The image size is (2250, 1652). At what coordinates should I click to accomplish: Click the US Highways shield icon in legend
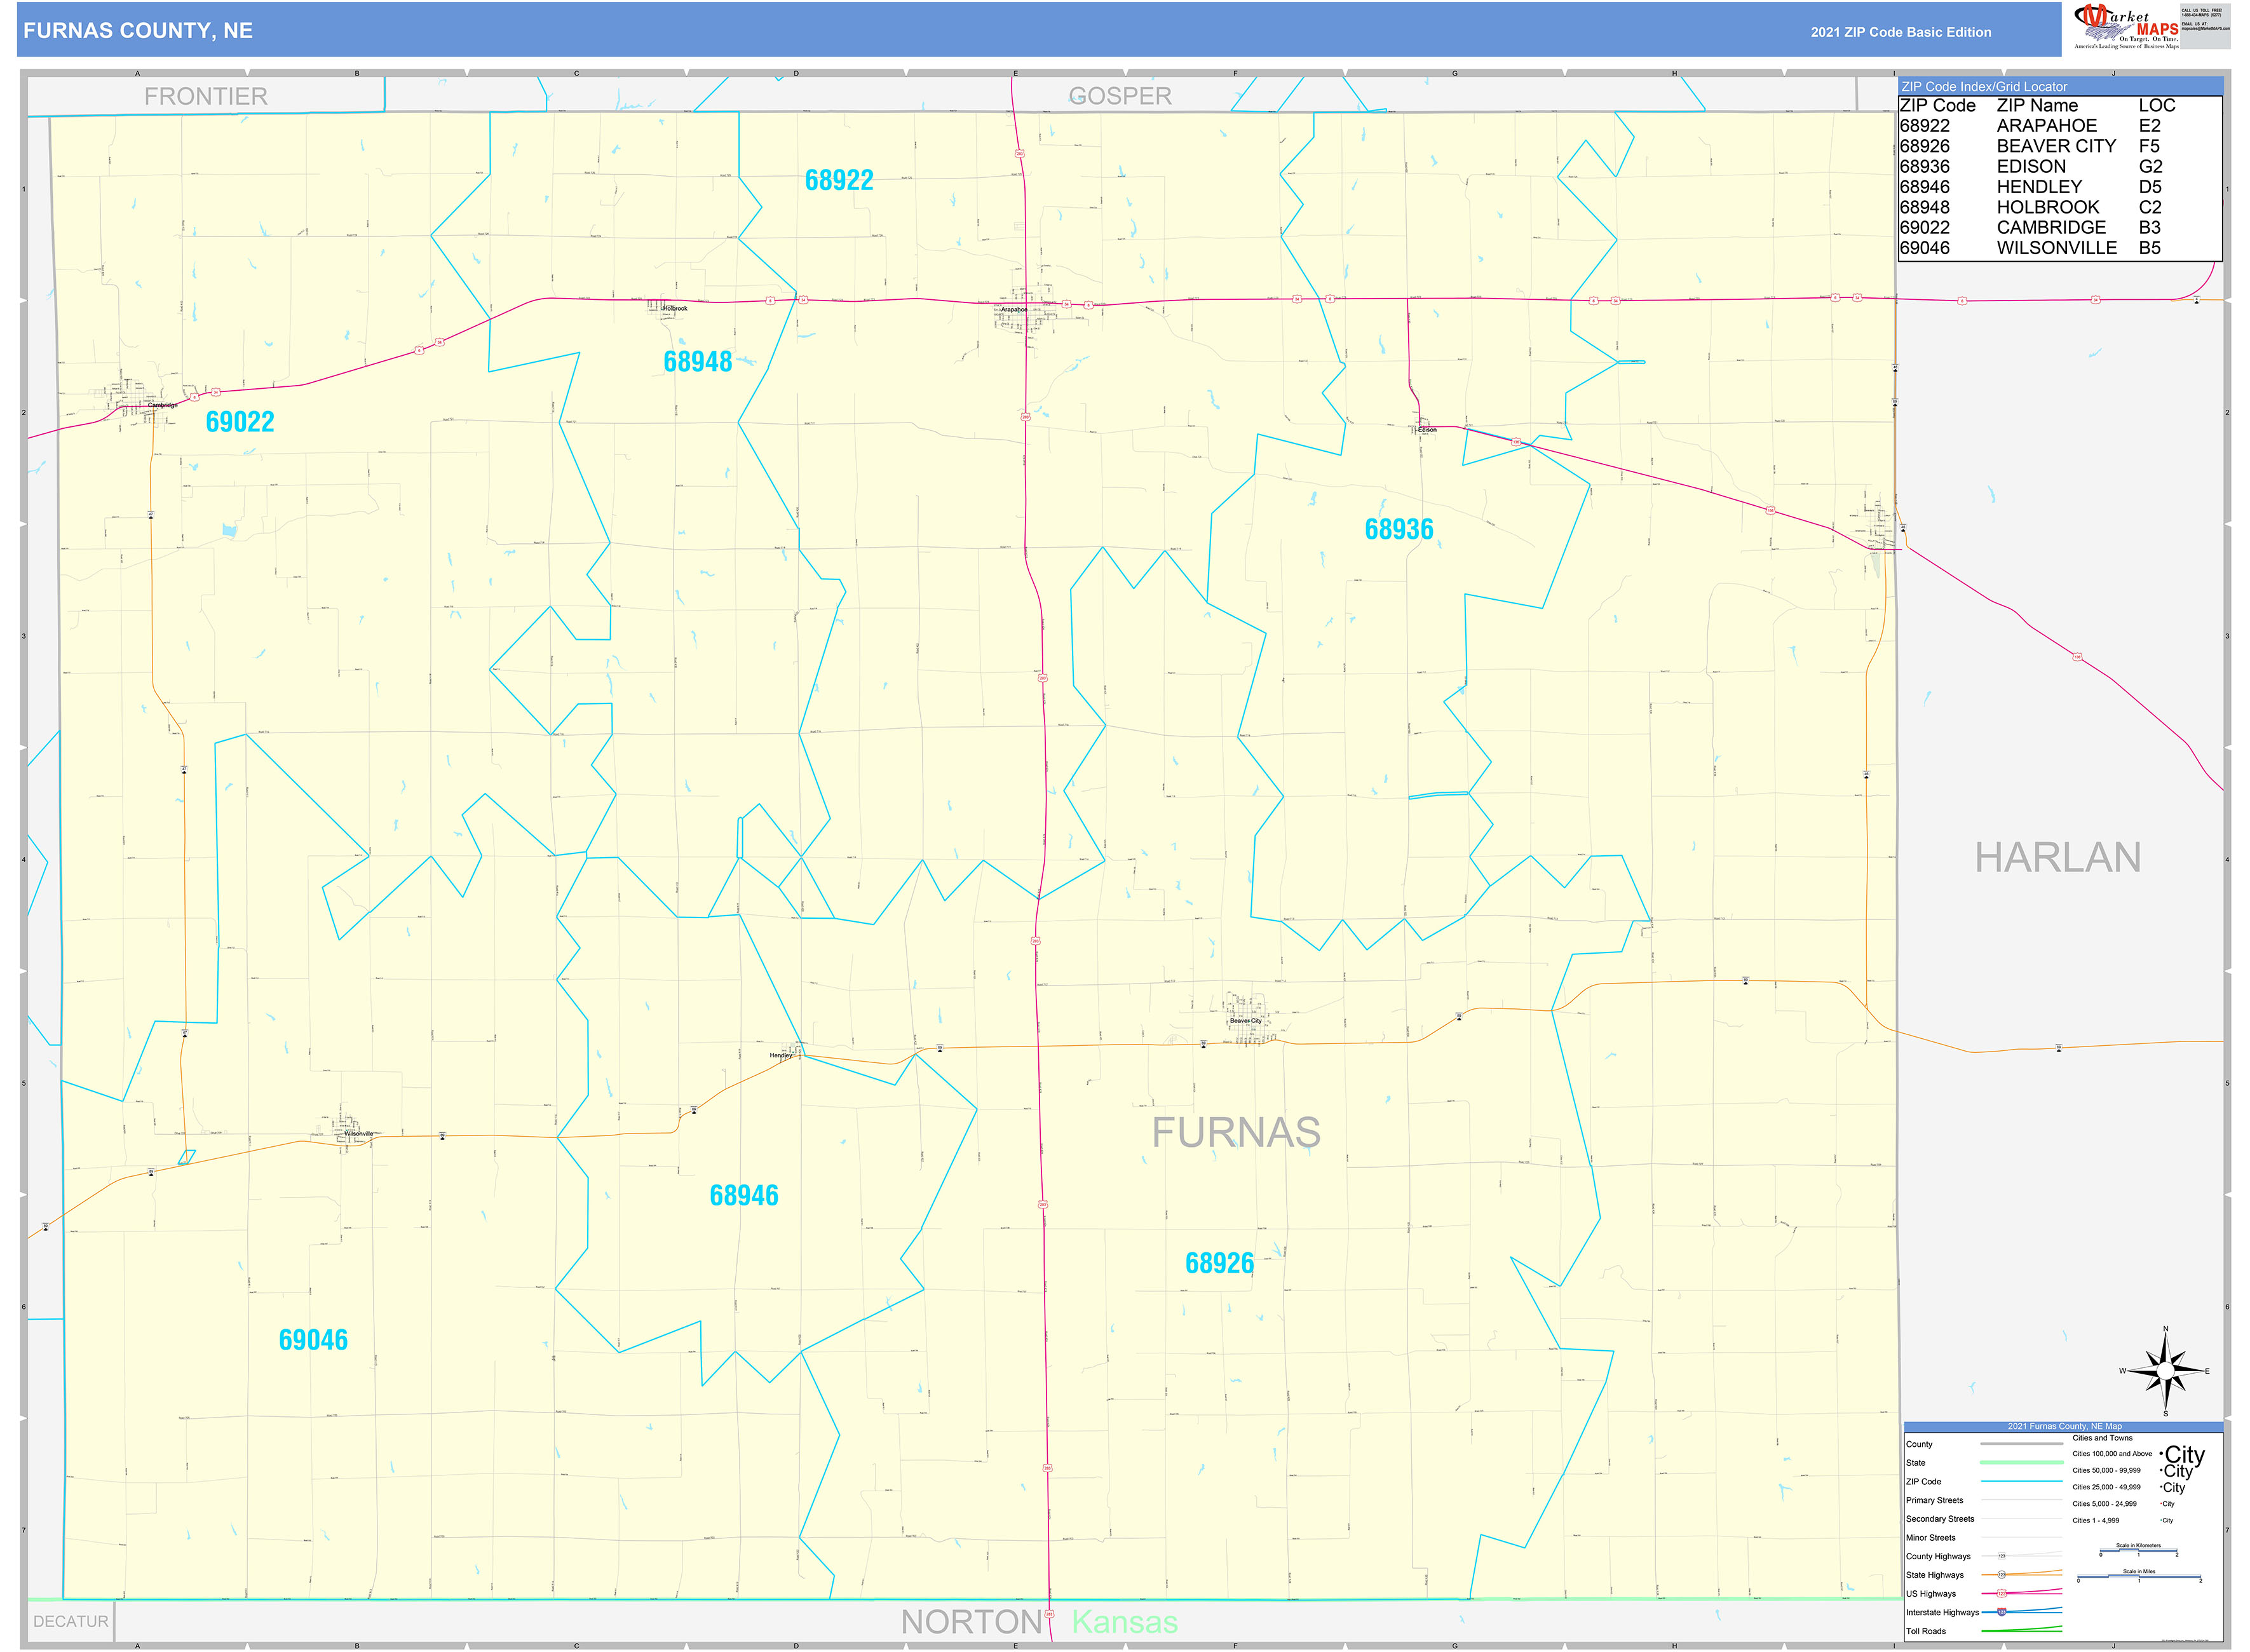[2001, 1594]
